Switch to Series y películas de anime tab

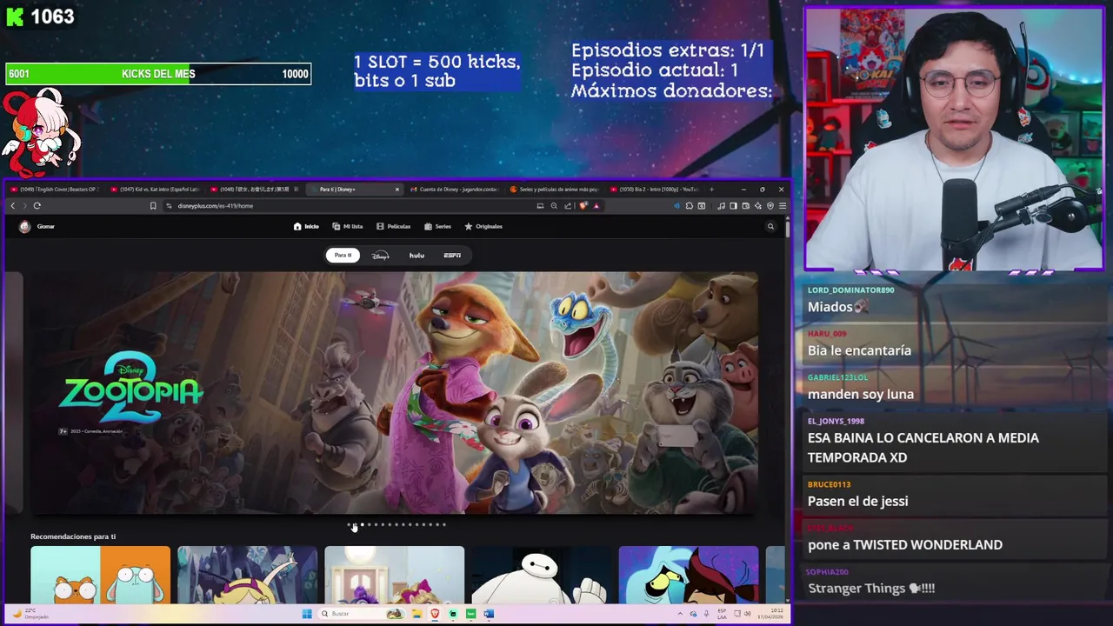(555, 190)
